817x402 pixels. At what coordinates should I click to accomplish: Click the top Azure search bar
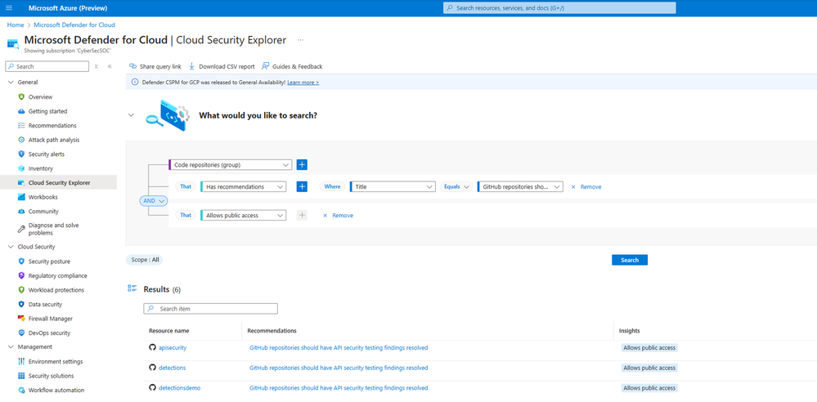click(x=559, y=8)
